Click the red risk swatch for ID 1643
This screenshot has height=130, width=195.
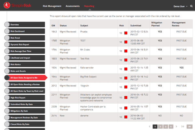tap(126, 33)
